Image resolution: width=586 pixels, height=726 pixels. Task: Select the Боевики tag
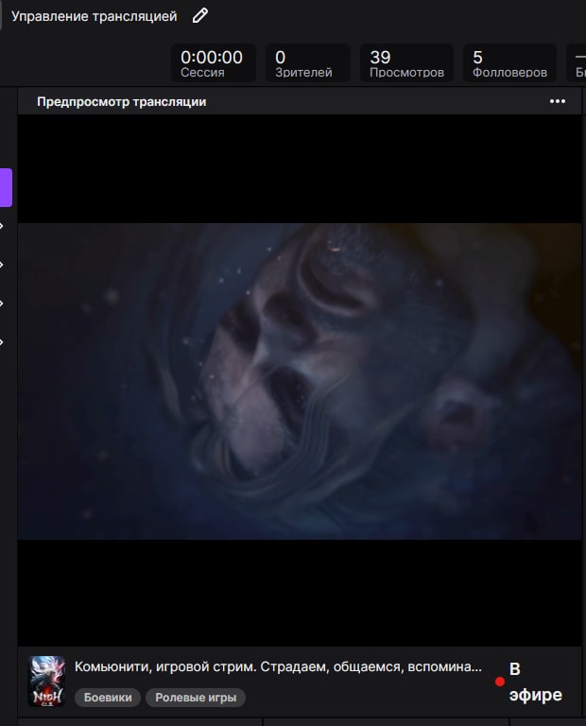pyautogui.click(x=108, y=698)
